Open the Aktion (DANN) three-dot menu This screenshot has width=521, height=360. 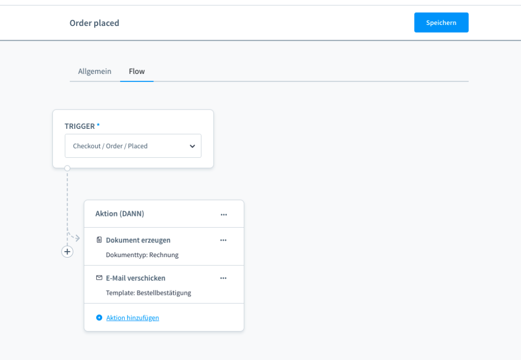pyautogui.click(x=224, y=214)
